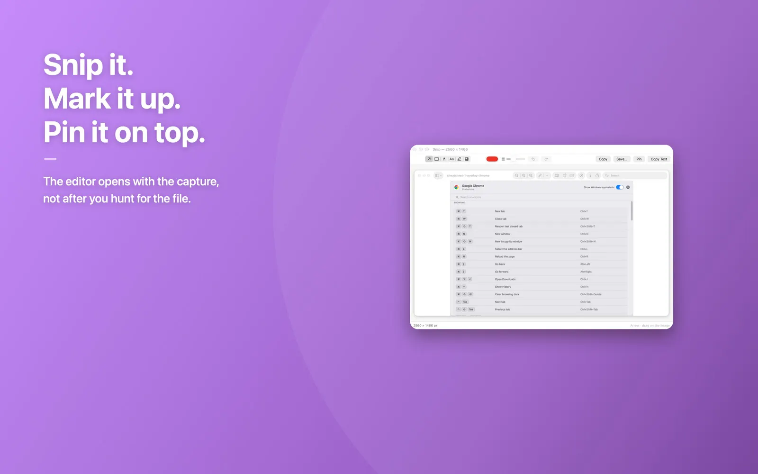Click the zoom out magnifier in Preview
Image resolution: width=758 pixels, height=474 pixels.
(x=516, y=175)
